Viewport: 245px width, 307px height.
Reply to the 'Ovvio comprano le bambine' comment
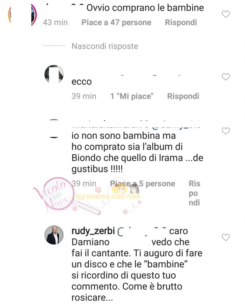pos(181,23)
